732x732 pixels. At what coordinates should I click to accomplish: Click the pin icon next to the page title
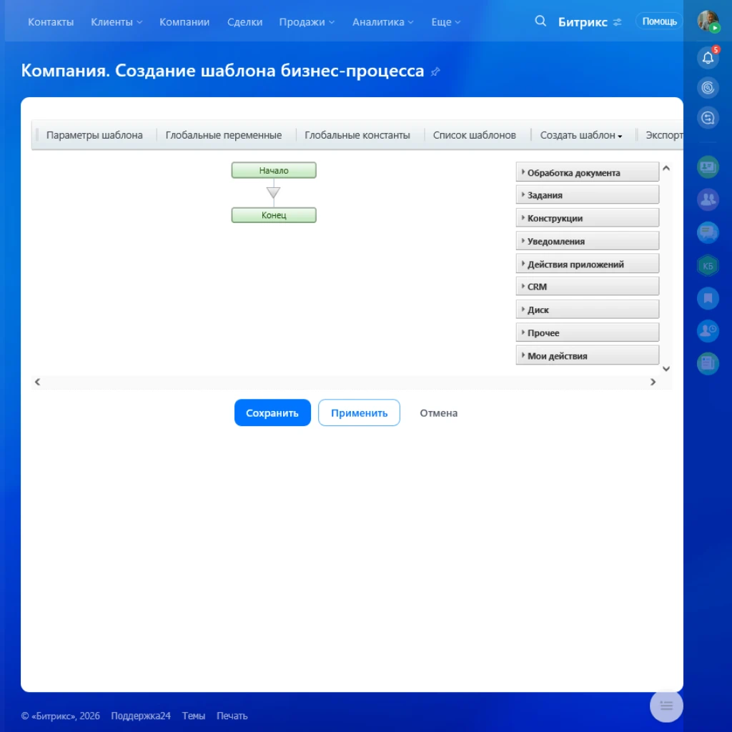coord(435,71)
